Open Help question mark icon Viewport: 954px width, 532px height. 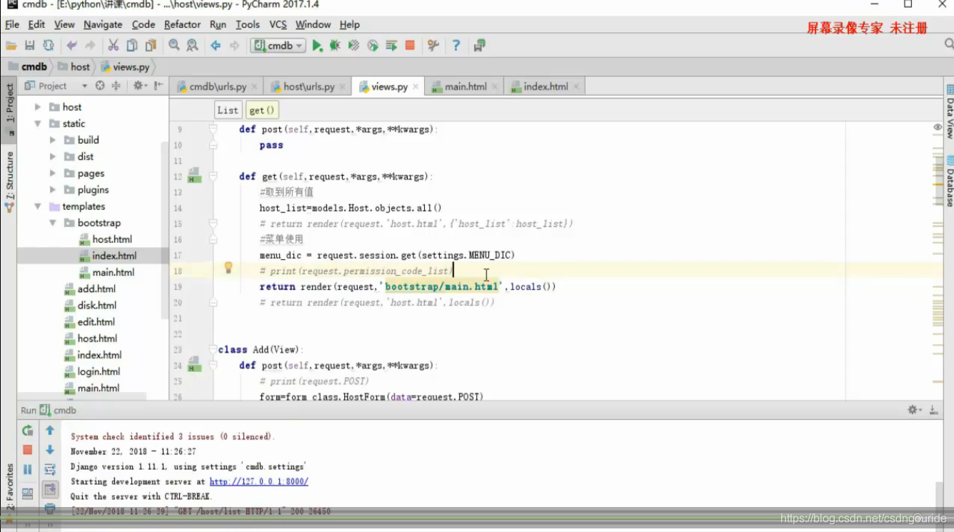456,46
